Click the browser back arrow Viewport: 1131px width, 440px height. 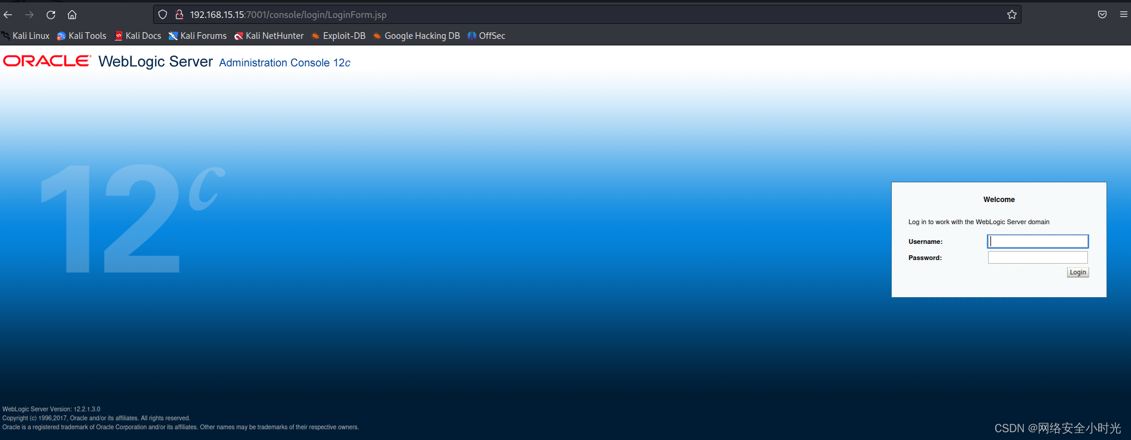pyautogui.click(x=8, y=14)
